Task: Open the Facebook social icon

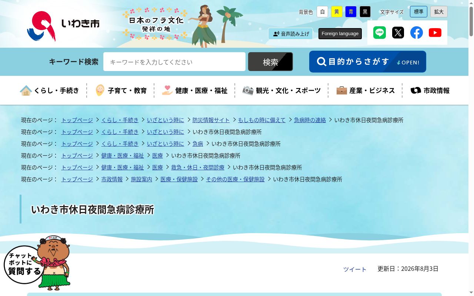Action: (417, 33)
